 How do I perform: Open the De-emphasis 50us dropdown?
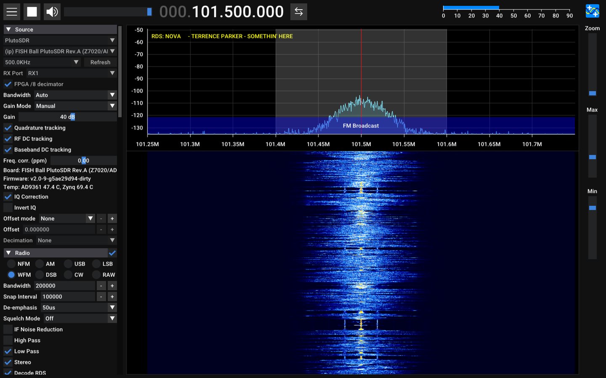[79, 307]
